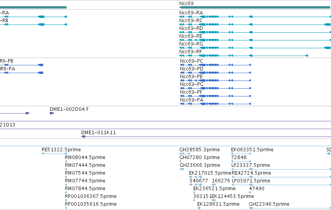Viewport: 331px width, 210px height.
Task: Click the 21013 feature label
Action: [8, 125]
